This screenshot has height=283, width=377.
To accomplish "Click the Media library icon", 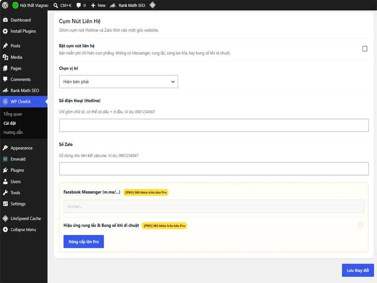I will pyautogui.click(x=5, y=57).
